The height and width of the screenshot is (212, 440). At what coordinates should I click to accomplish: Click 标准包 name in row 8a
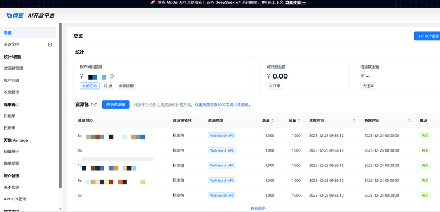click(x=178, y=136)
